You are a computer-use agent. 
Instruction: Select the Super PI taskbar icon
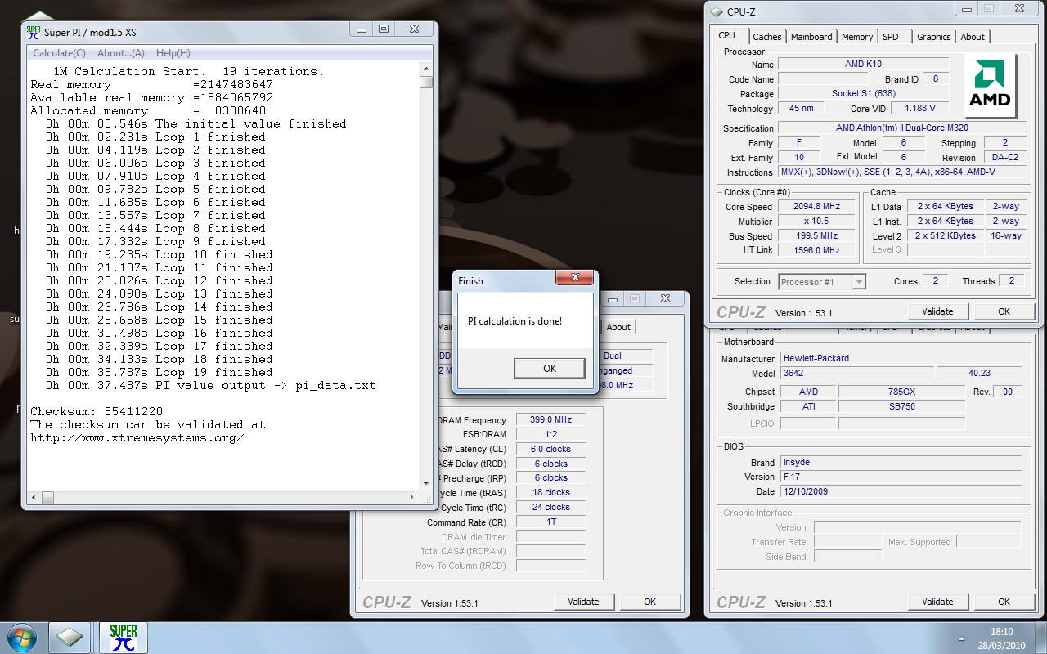[123, 637]
